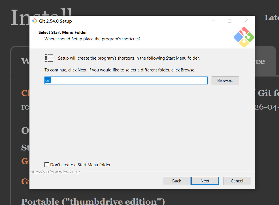Screen dimensions: 279x205
Task: Minimize the Git Setup window
Action: [213, 21]
